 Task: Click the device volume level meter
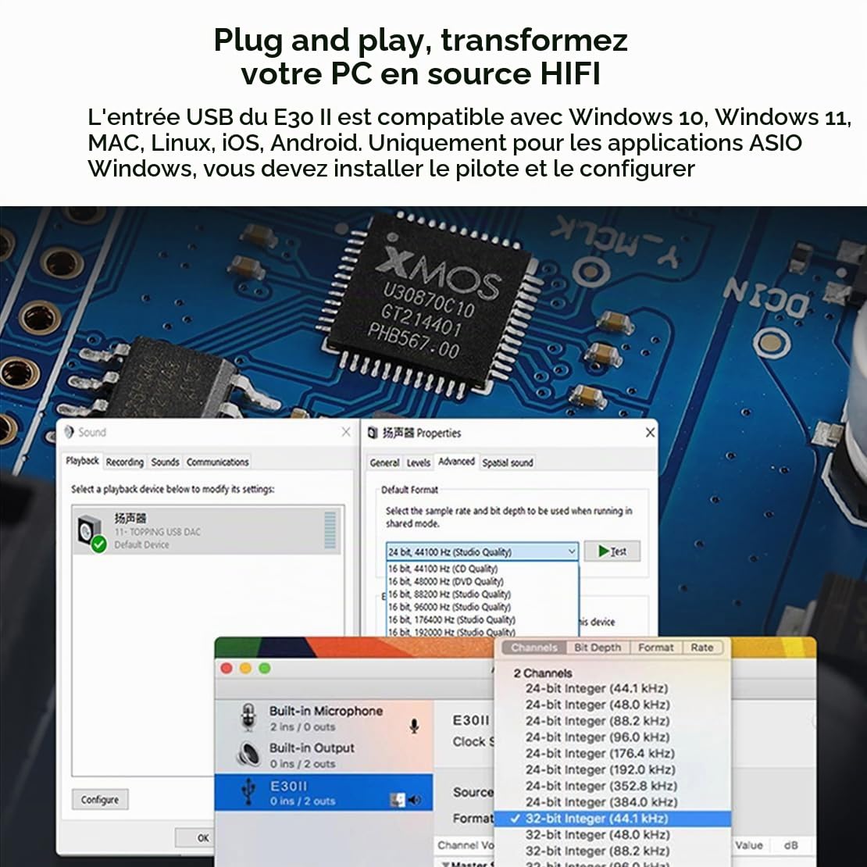[x=330, y=530]
